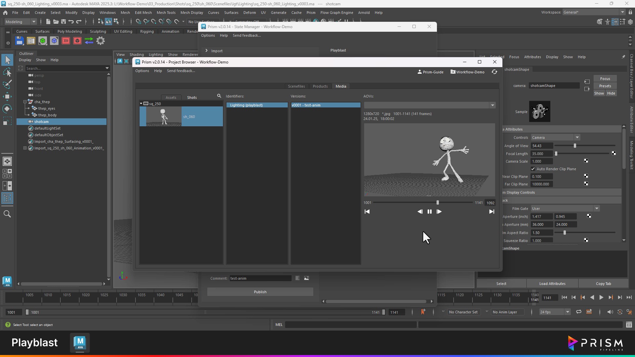Open the Workspace General dropdown
Image resolution: width=635 pixels, height=357 pixels.
point(622,12)
